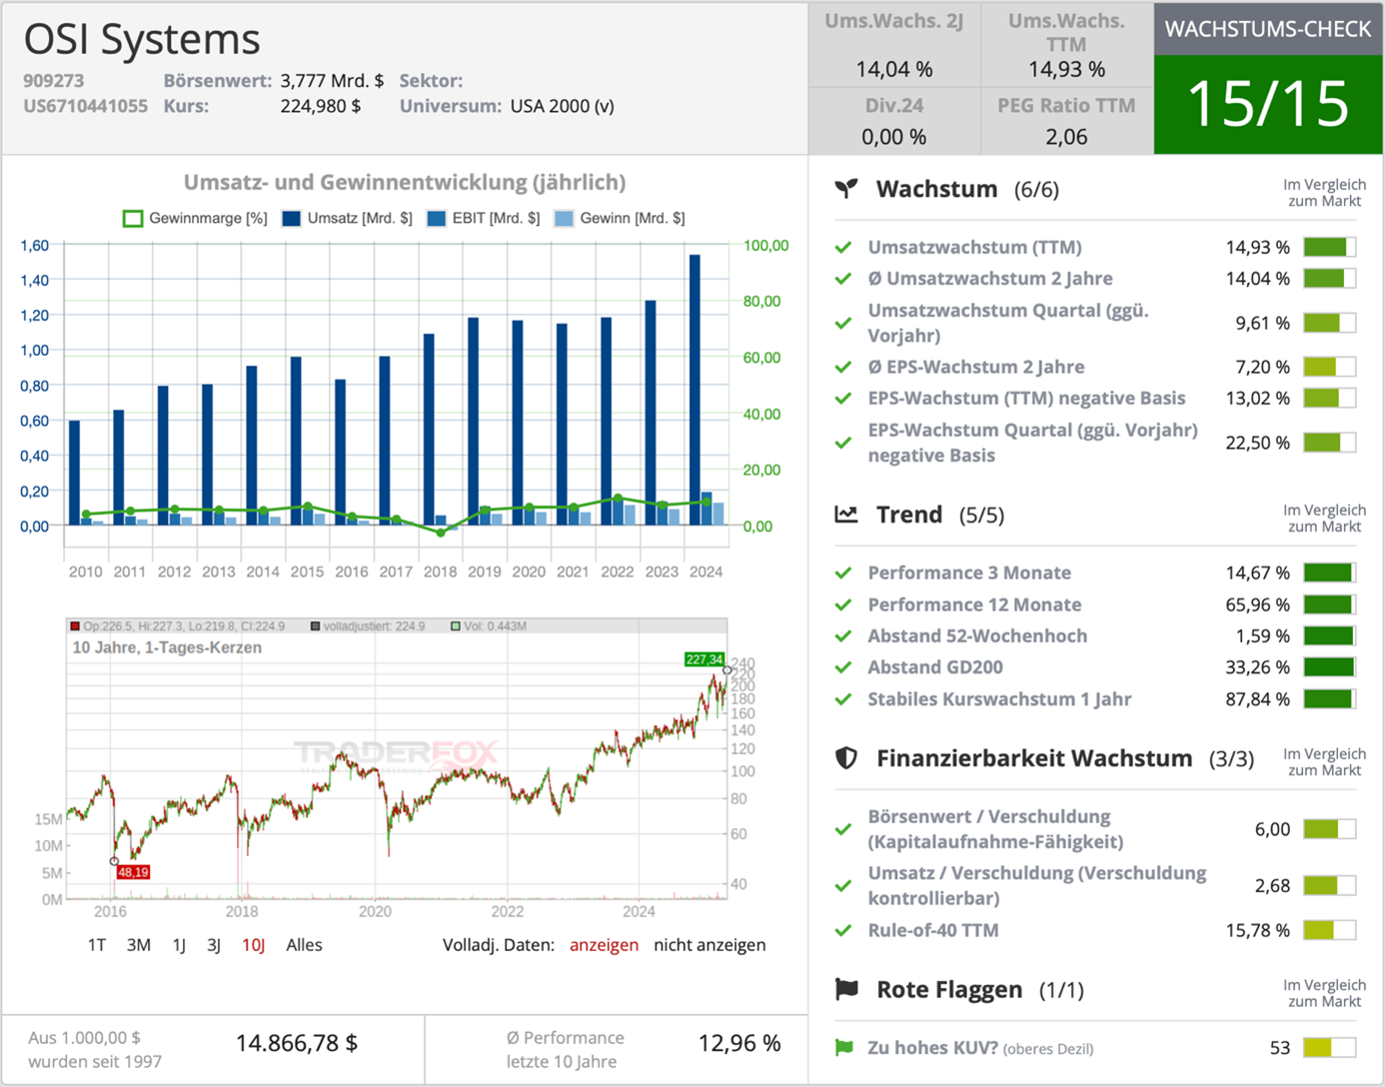Click checkmark beside Stabiles Kurswachstum 1 Jahr
The height and width of the screenshot is (1087, 1385).
pos(843,699)
